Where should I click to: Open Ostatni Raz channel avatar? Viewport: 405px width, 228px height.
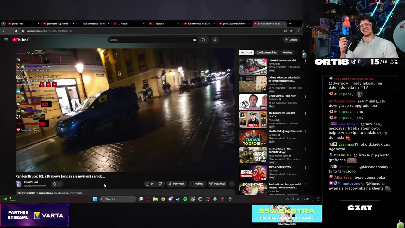tap(19, 184)
